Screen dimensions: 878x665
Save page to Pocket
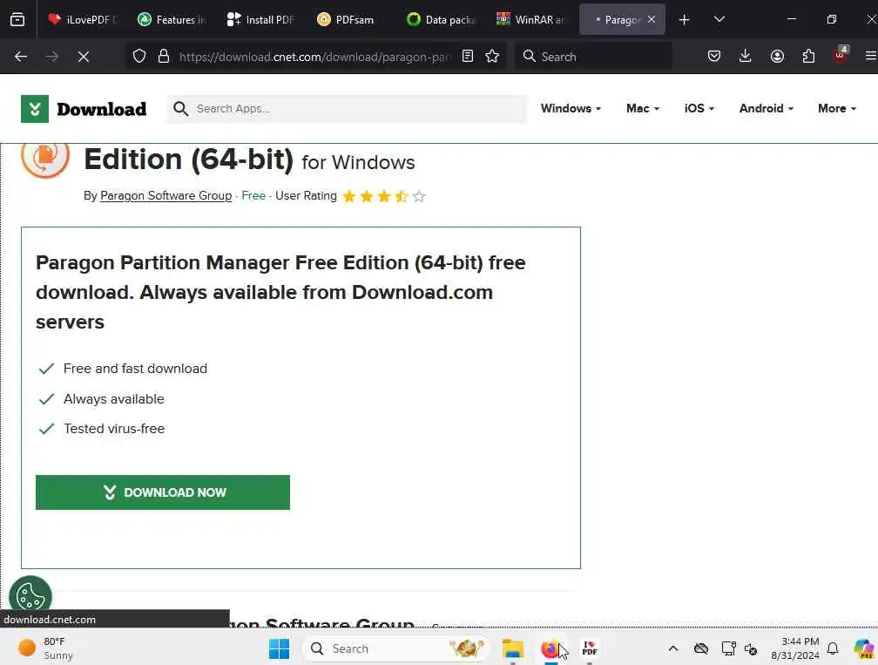(714, 56)
